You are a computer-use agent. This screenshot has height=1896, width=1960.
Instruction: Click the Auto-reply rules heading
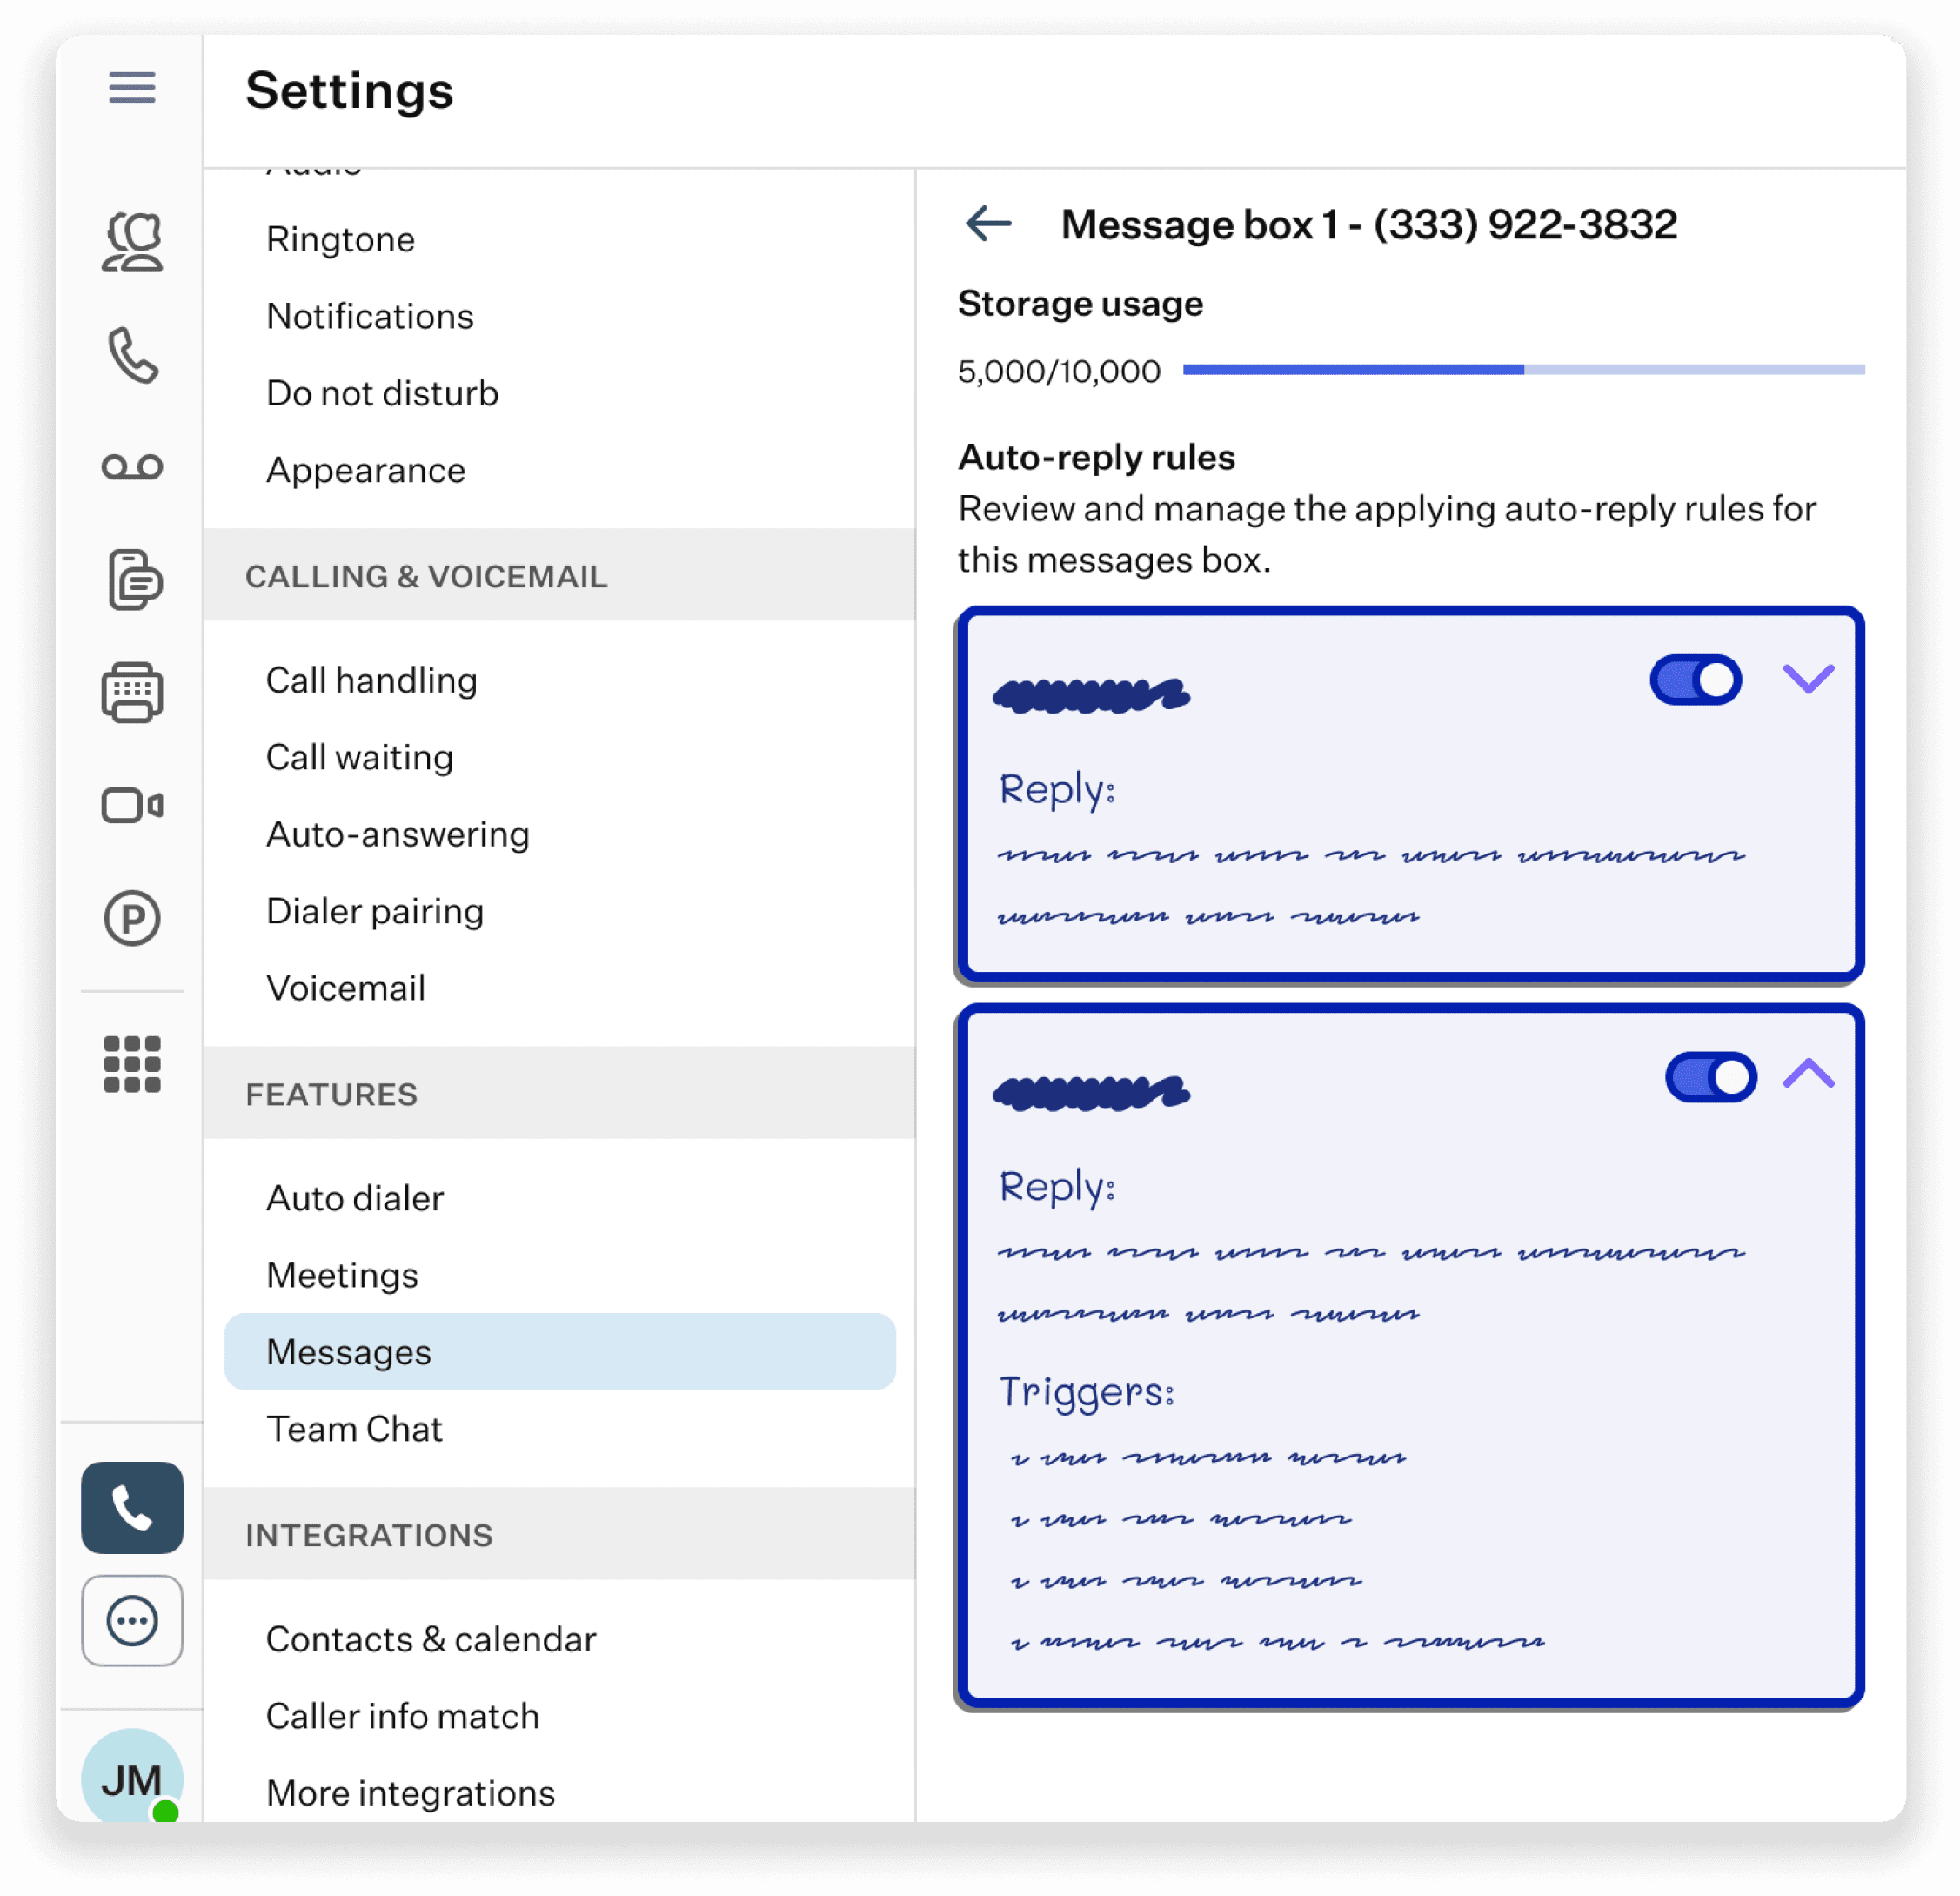coord(1097,458)
